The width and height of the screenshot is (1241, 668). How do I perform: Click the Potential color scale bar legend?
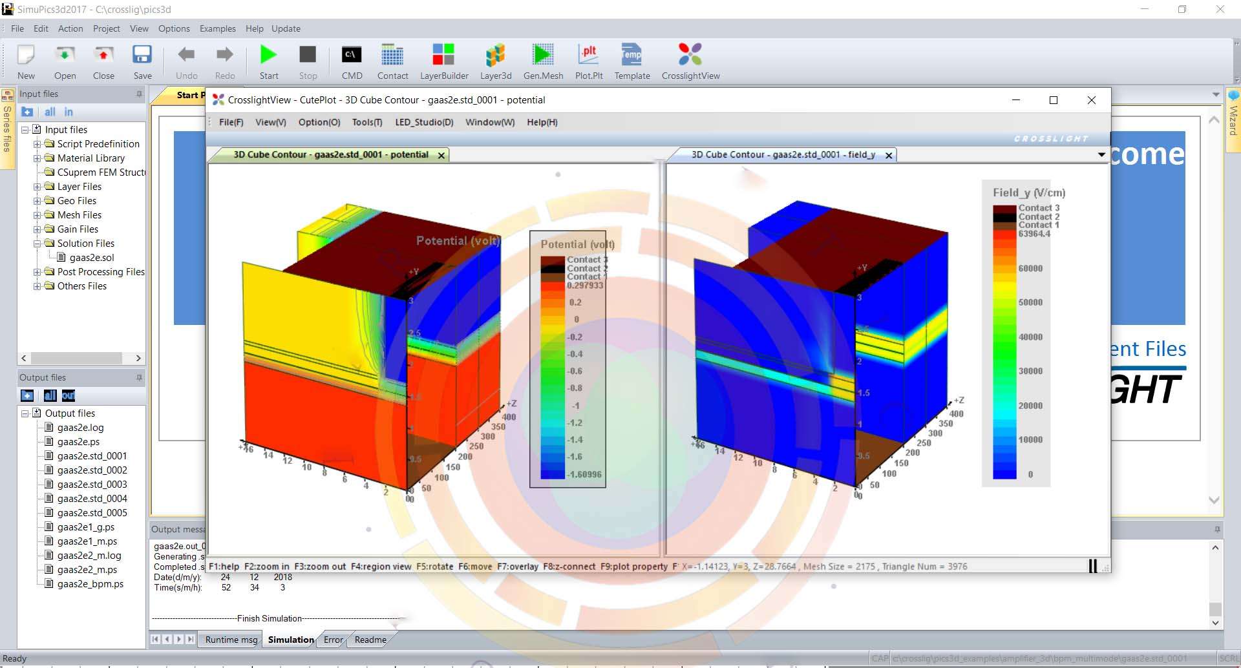pyautogui.click(x=553, y=368)
